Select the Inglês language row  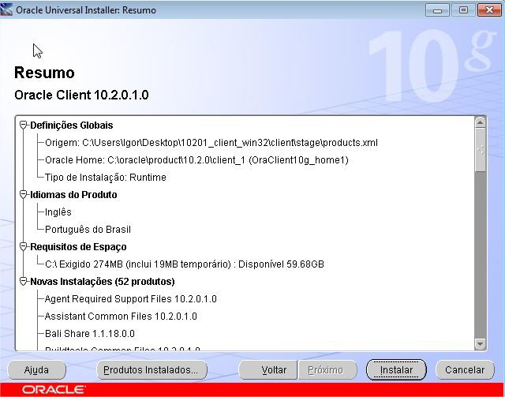(x=58, y=212)
